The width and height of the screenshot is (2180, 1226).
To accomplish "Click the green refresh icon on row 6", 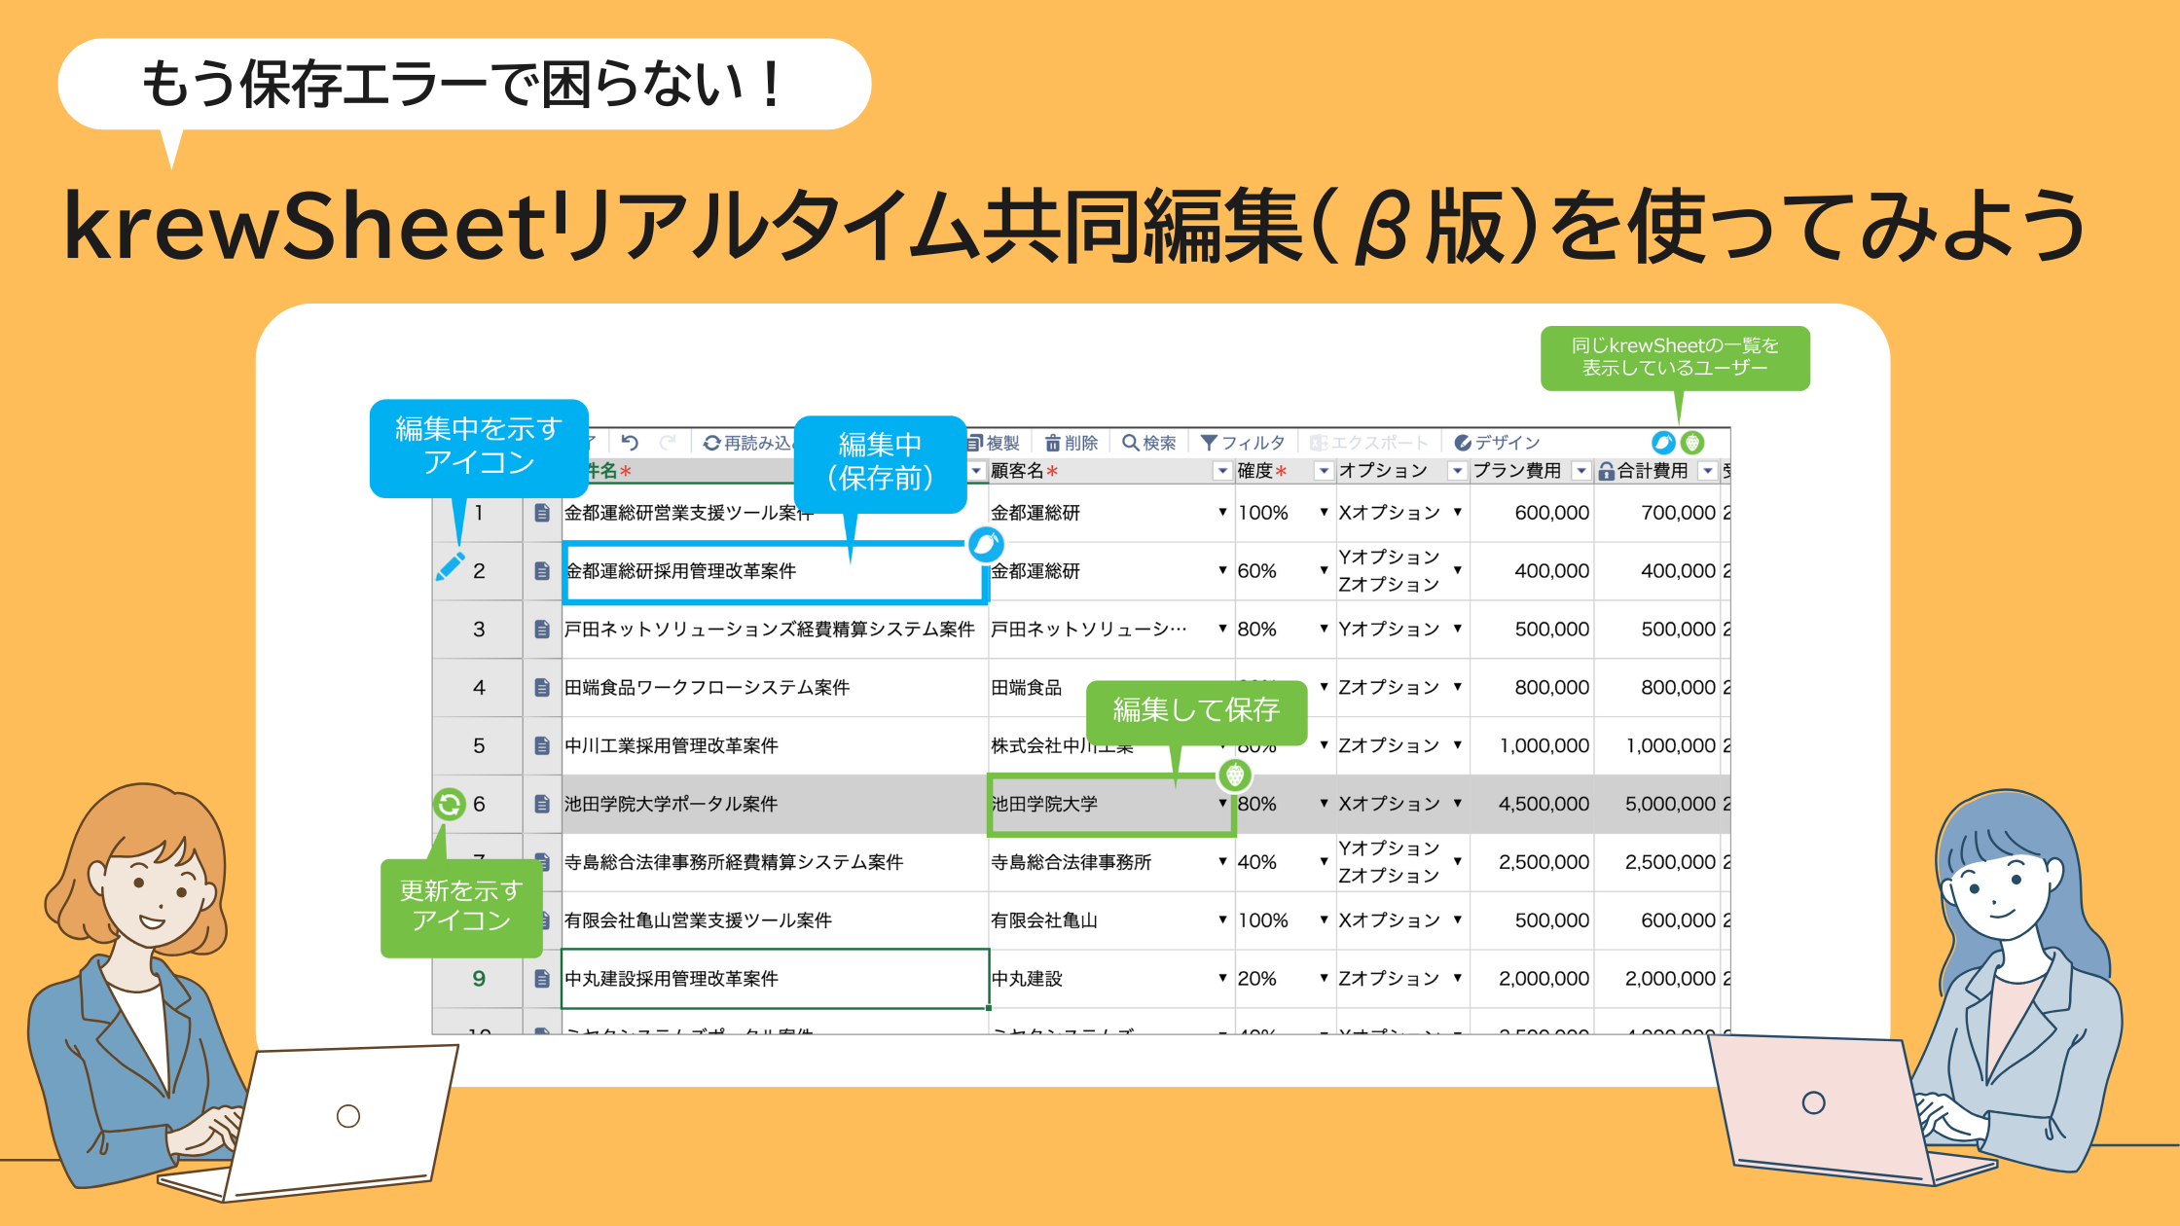I will tap(449, 805).
